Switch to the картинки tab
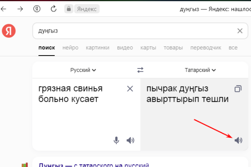Screen dimensions: 251x167 click(x=97, y=48)
